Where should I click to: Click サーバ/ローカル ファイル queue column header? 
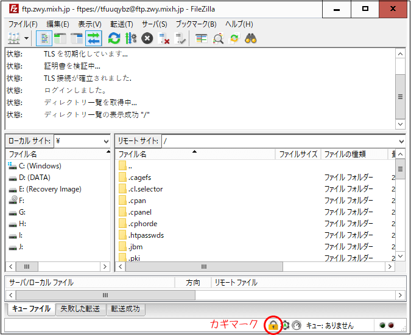click(90, 283)
